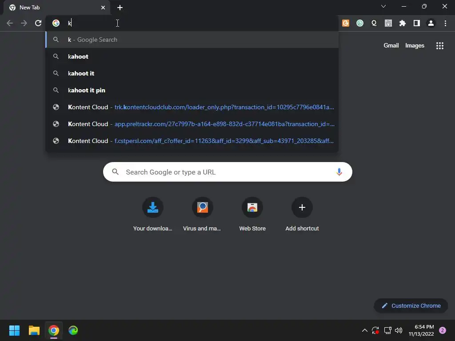Go forward with the forward arrow
Image resolution: width=455 pixels, height=341 pixels.
(24, 23)
